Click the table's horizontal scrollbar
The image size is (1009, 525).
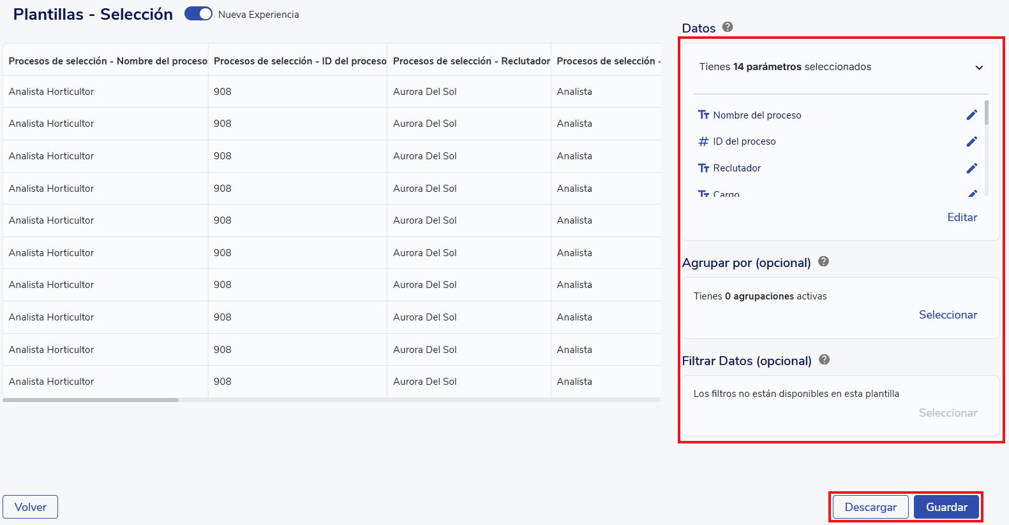91,400
